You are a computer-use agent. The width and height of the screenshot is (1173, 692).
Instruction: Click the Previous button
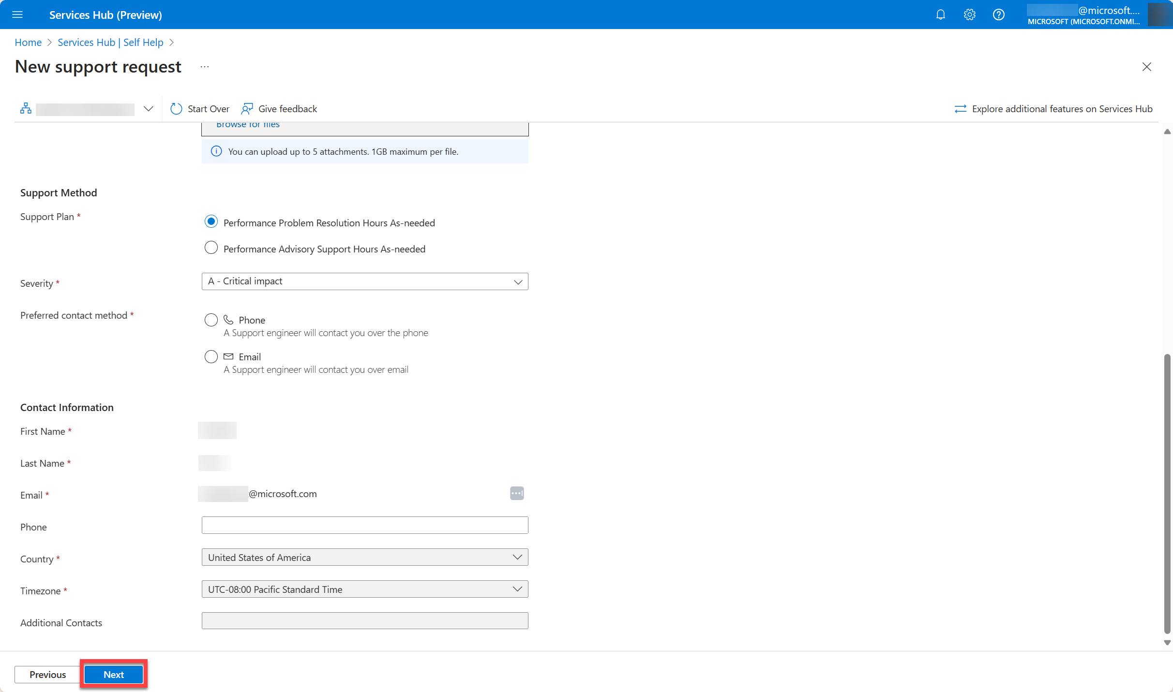click(x=47, y=674)
